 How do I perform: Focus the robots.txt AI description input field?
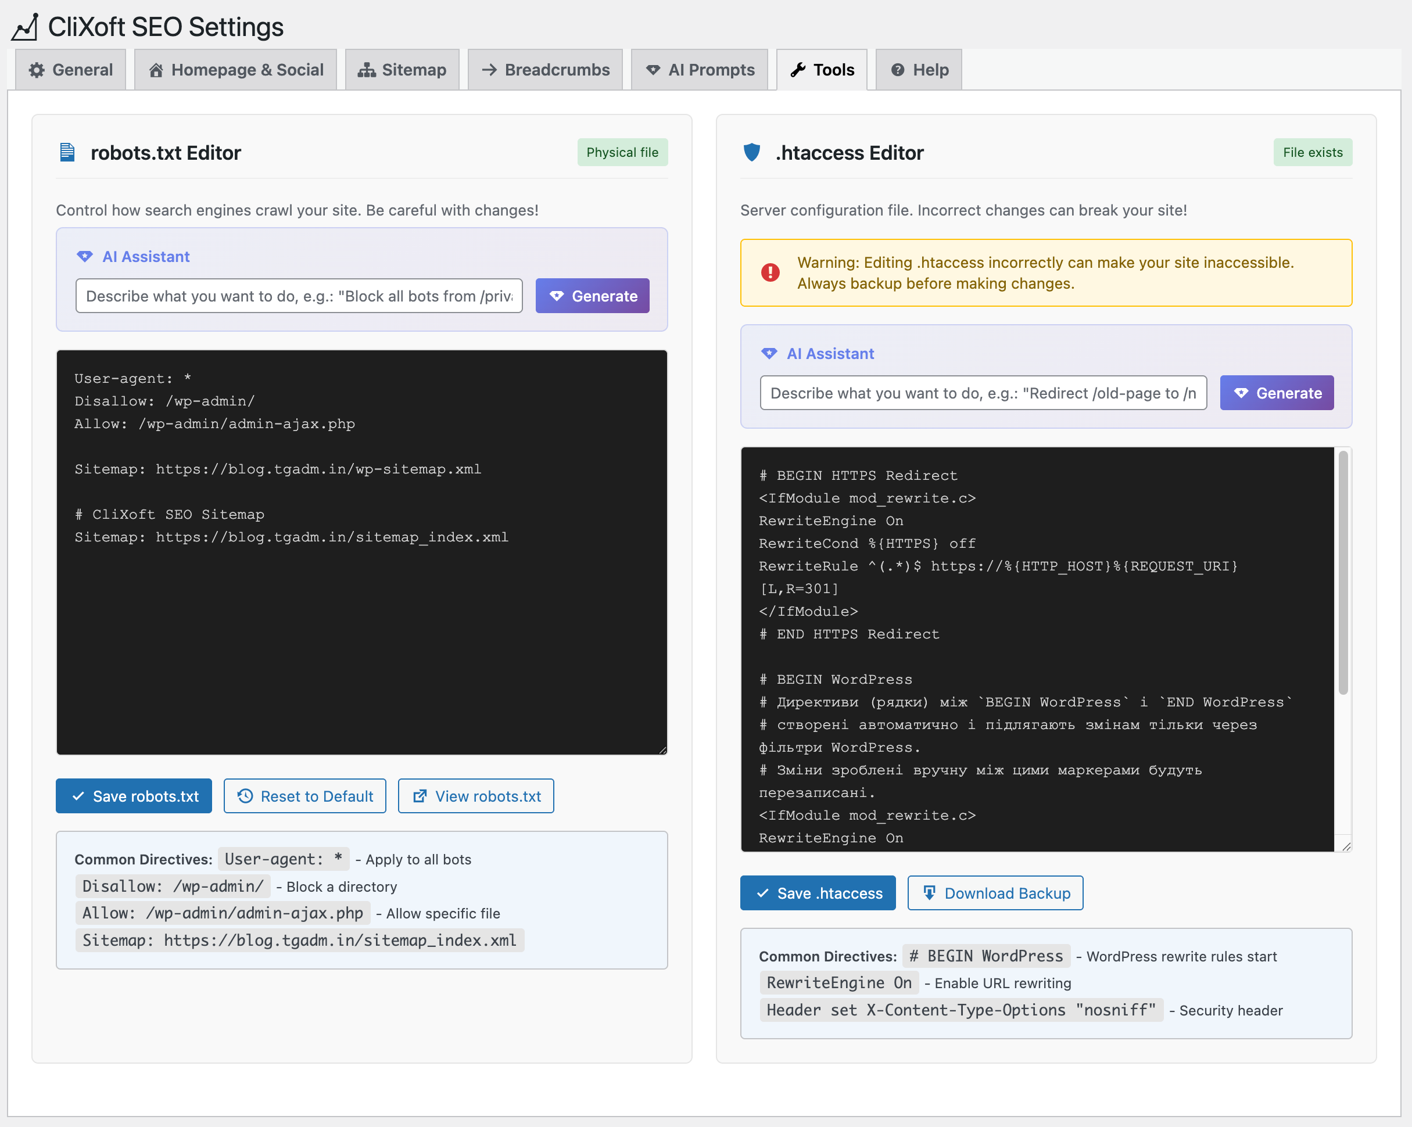point(299,296)
